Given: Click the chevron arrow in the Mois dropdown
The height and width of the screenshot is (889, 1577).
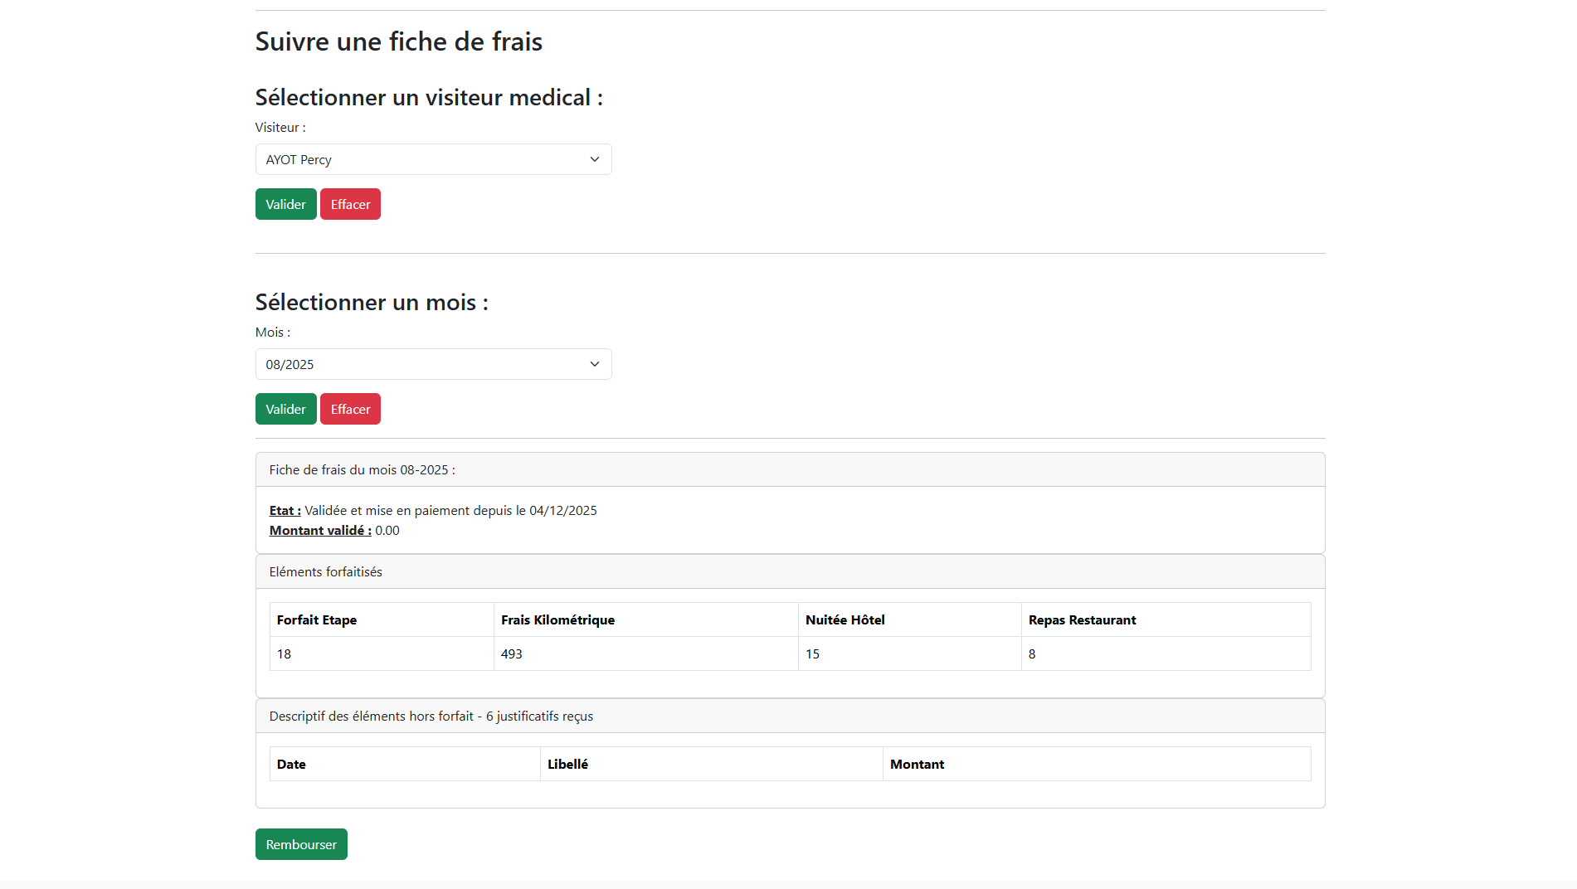Looking at the screenshot, I should point(594,364).
